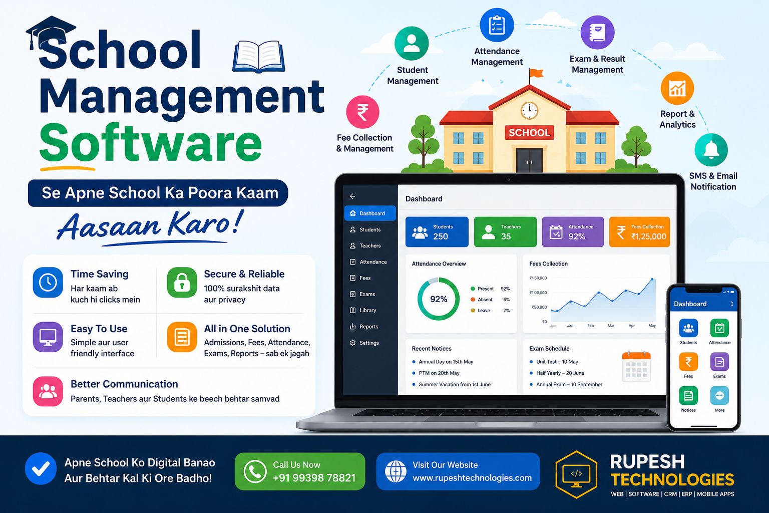Click the open book icon beside School title
The image size is (769, 513).
click(x=259, y=57)
